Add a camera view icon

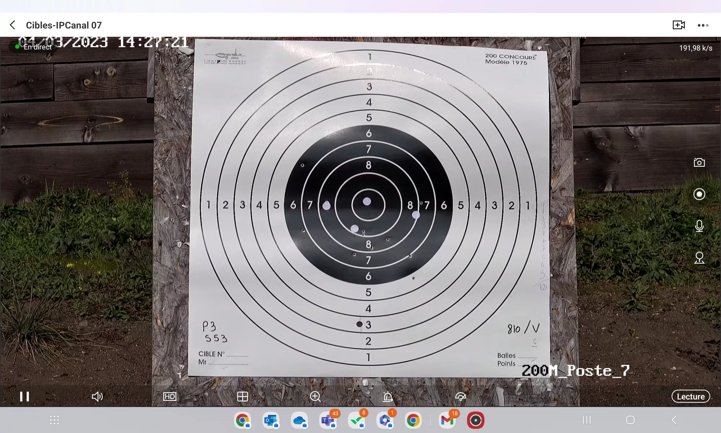(x=678, y=25)
